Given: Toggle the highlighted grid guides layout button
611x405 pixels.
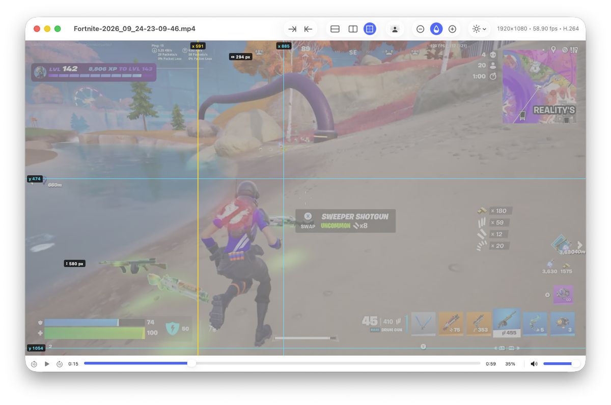Looking at the screenshot, I should [370, 29].
